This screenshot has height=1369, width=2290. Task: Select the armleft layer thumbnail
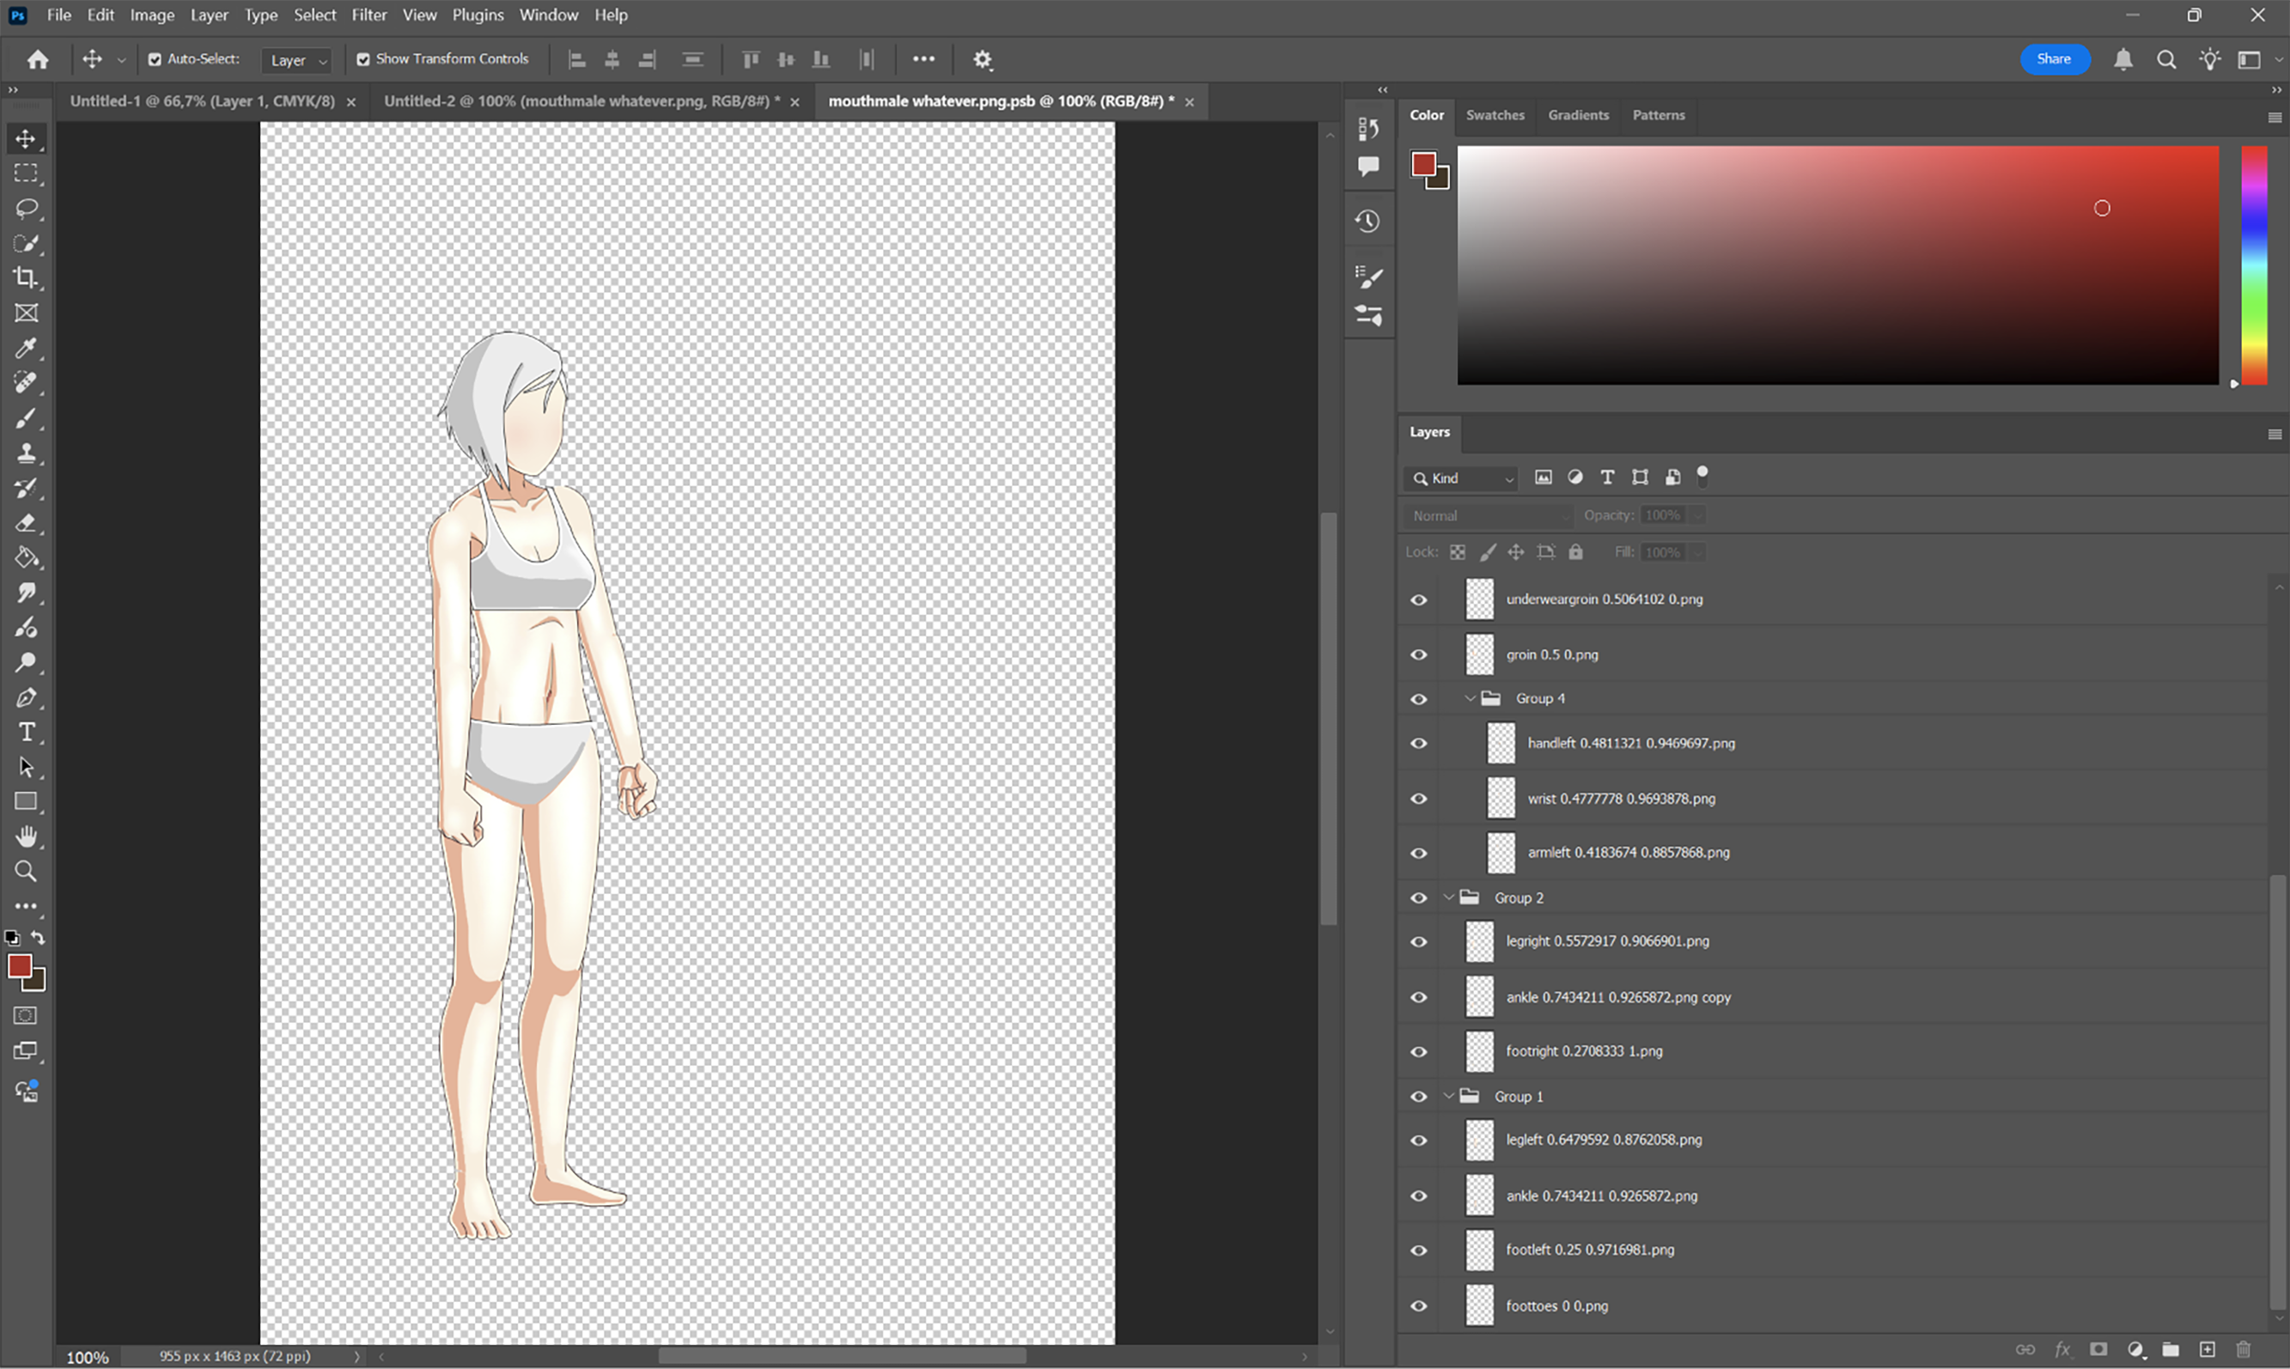[x=1501, y=854]
